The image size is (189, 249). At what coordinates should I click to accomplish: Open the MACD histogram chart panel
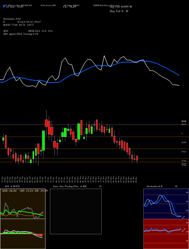[x=23, y=234]
